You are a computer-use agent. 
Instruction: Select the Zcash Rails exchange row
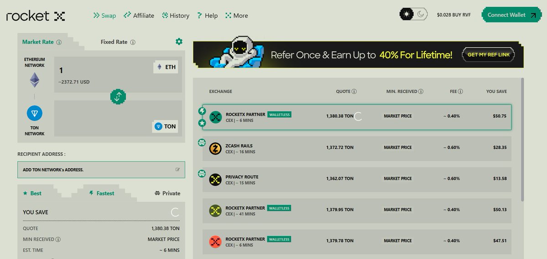357,148
